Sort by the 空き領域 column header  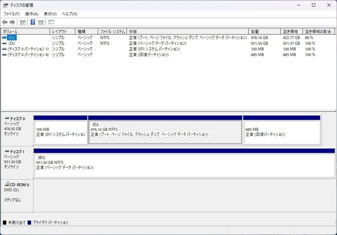point(292,32)
